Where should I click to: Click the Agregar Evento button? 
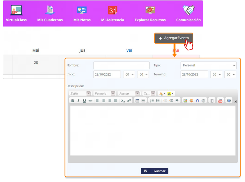click(174, 38)
